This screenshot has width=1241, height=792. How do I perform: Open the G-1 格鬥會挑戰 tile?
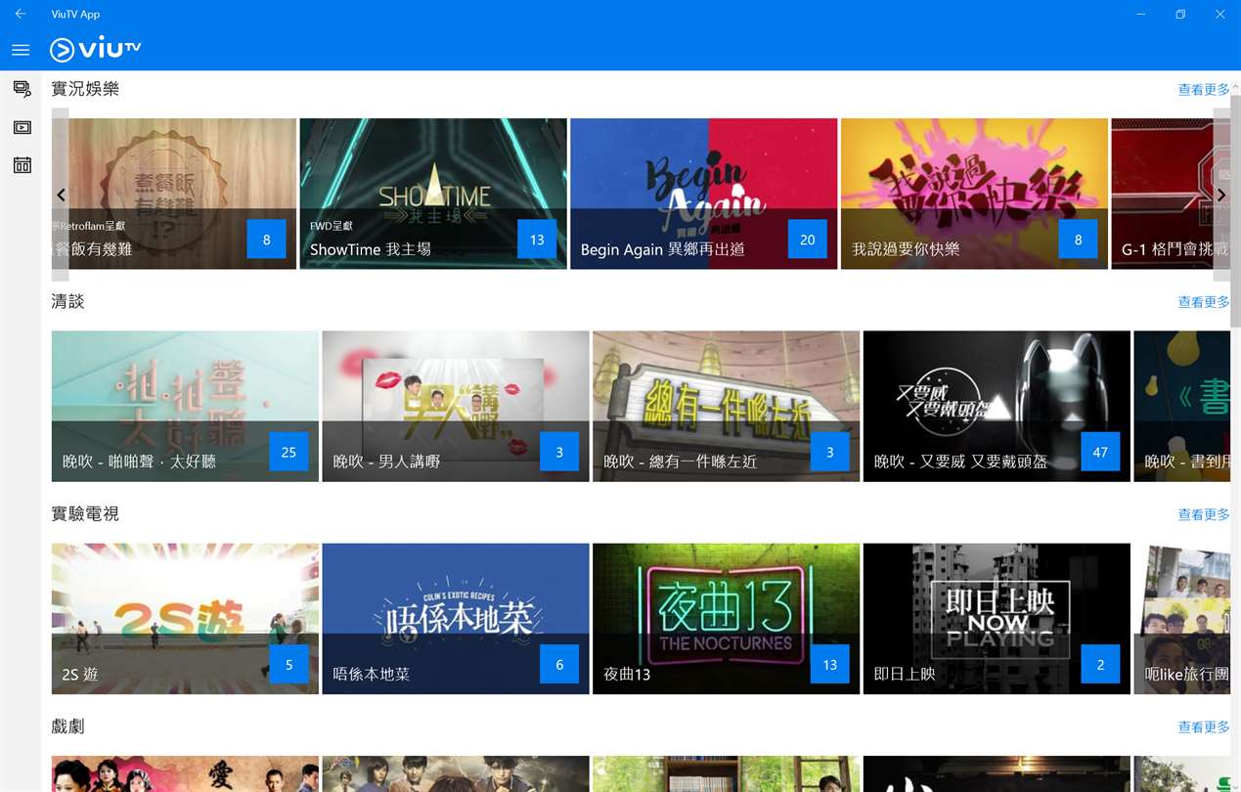coord(1171,194)
